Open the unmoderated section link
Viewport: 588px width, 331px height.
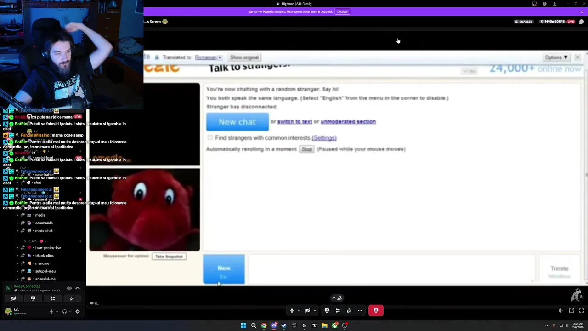coord(348,122)
